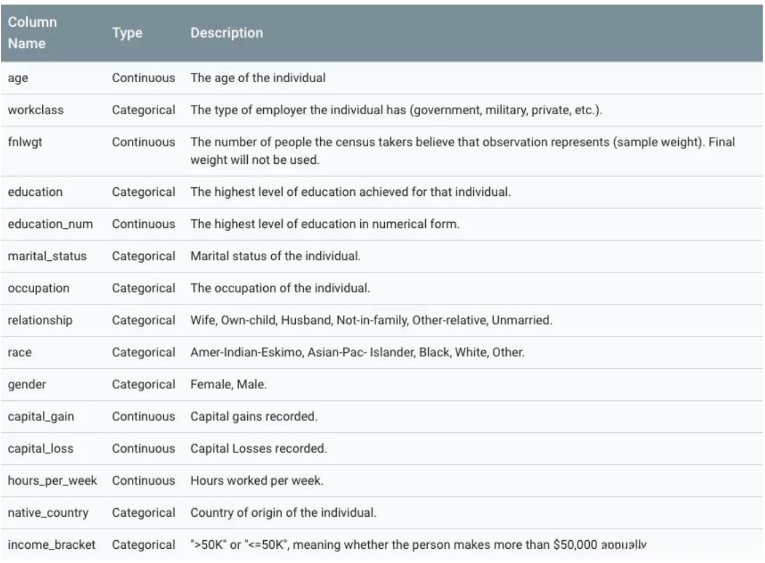Select the "workclass" column name cell
The image size is (765, 563).
point(35,110)
